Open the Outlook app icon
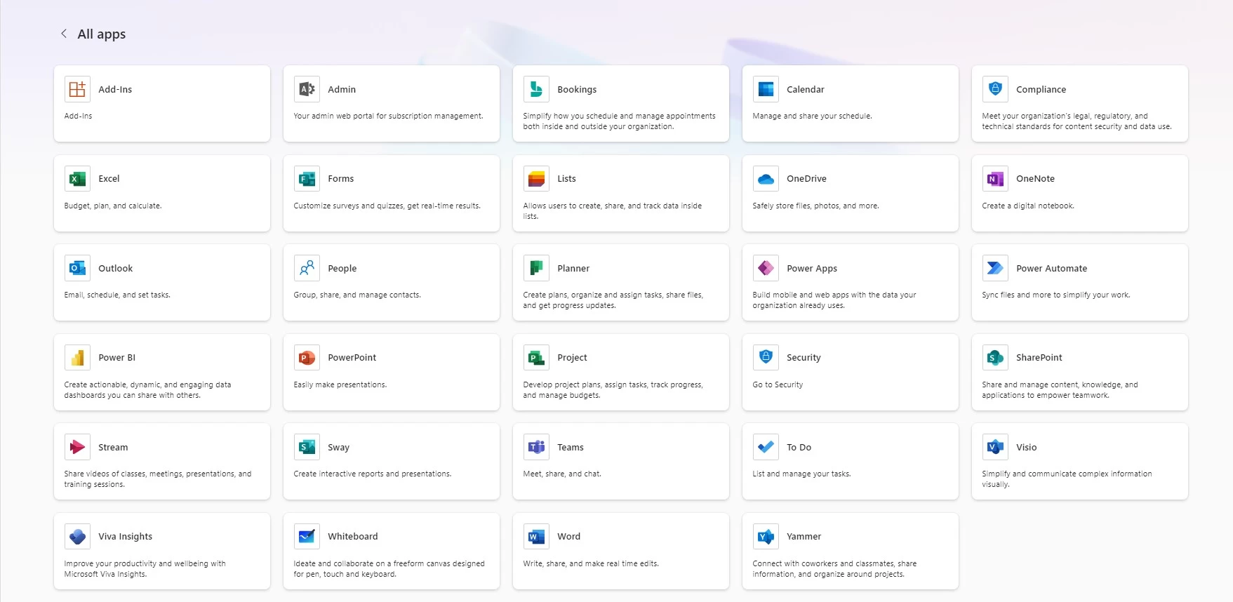Image resolution: width=1233 pixels, height=602 pixels. (77, 268)
